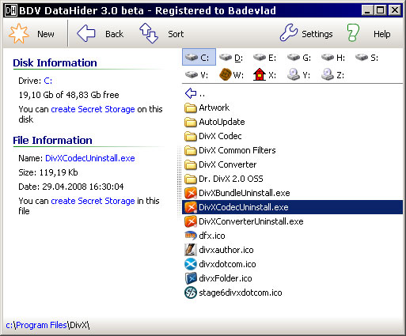Minimize the BDV DataHider window
The width and height of the screenshot is (406, 336).
[x=367, y=10]
